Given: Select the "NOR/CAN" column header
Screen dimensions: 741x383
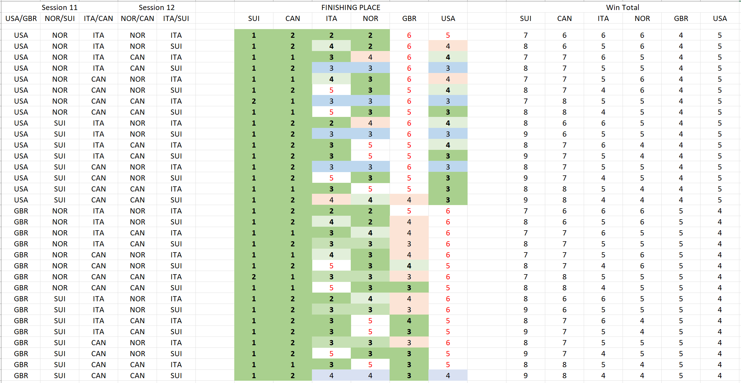Looking at the screenshot, I should 138,18.
